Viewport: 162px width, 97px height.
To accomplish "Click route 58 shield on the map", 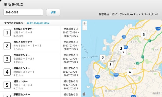I will coord(124,37).
